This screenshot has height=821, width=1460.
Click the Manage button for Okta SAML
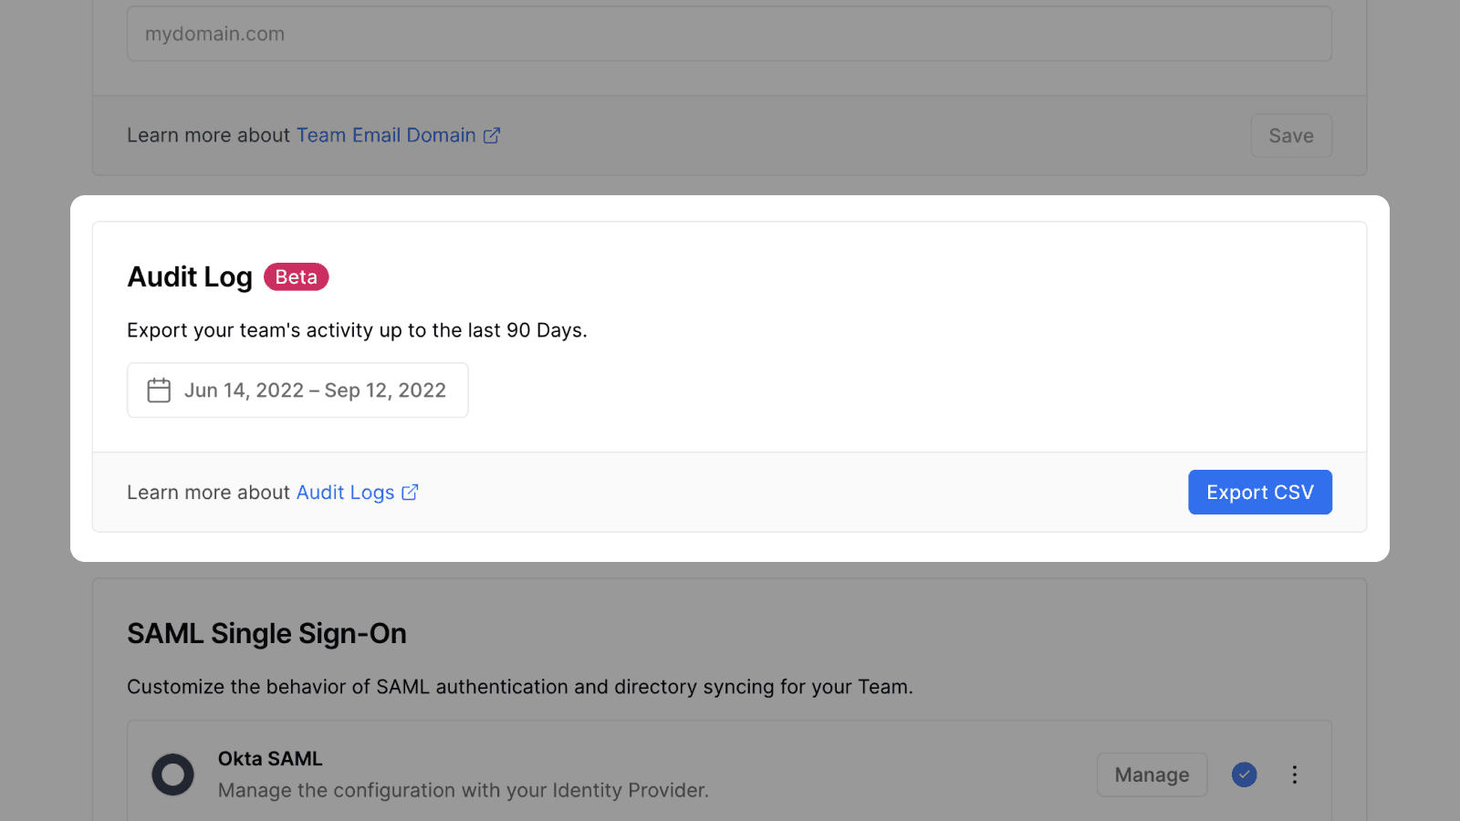click(1152, 774)
